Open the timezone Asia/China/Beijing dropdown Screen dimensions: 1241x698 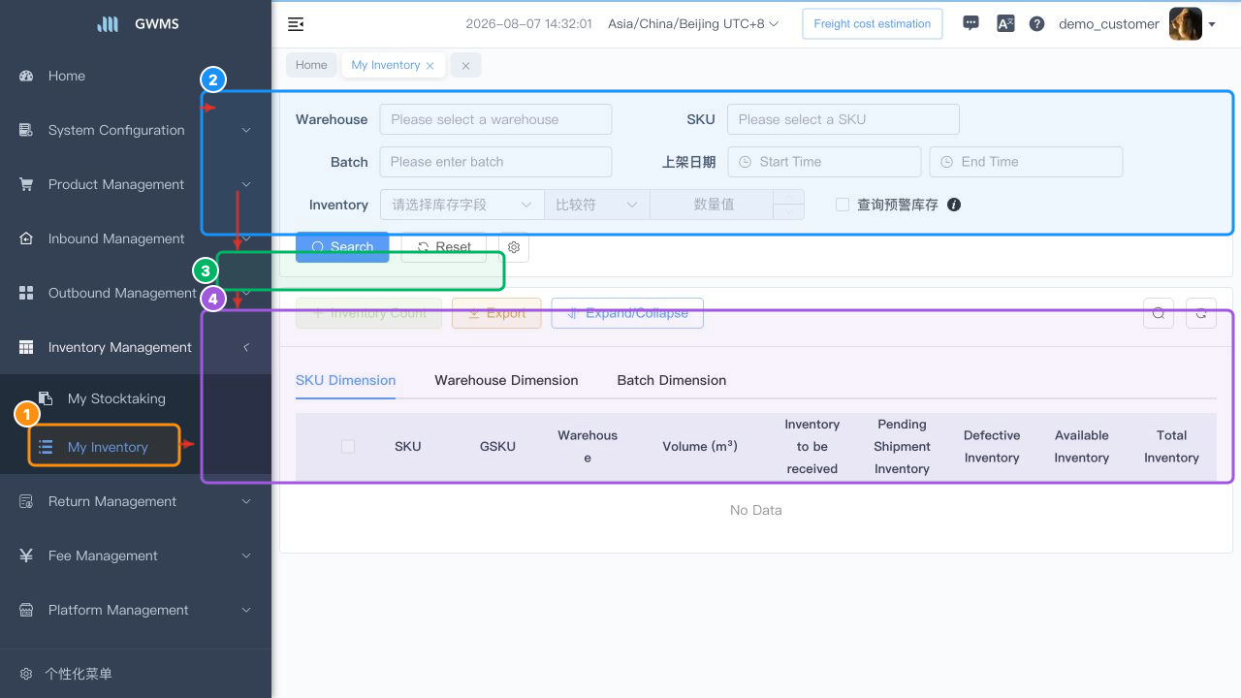(693, 24)
